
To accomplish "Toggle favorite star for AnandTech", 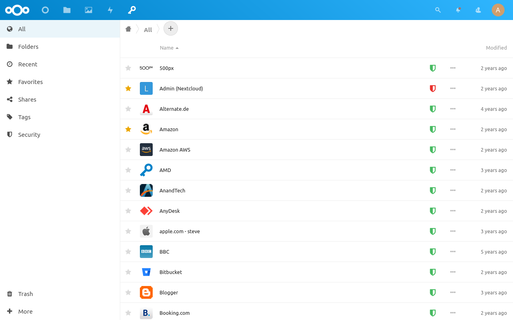I will (x=128, y=190).
